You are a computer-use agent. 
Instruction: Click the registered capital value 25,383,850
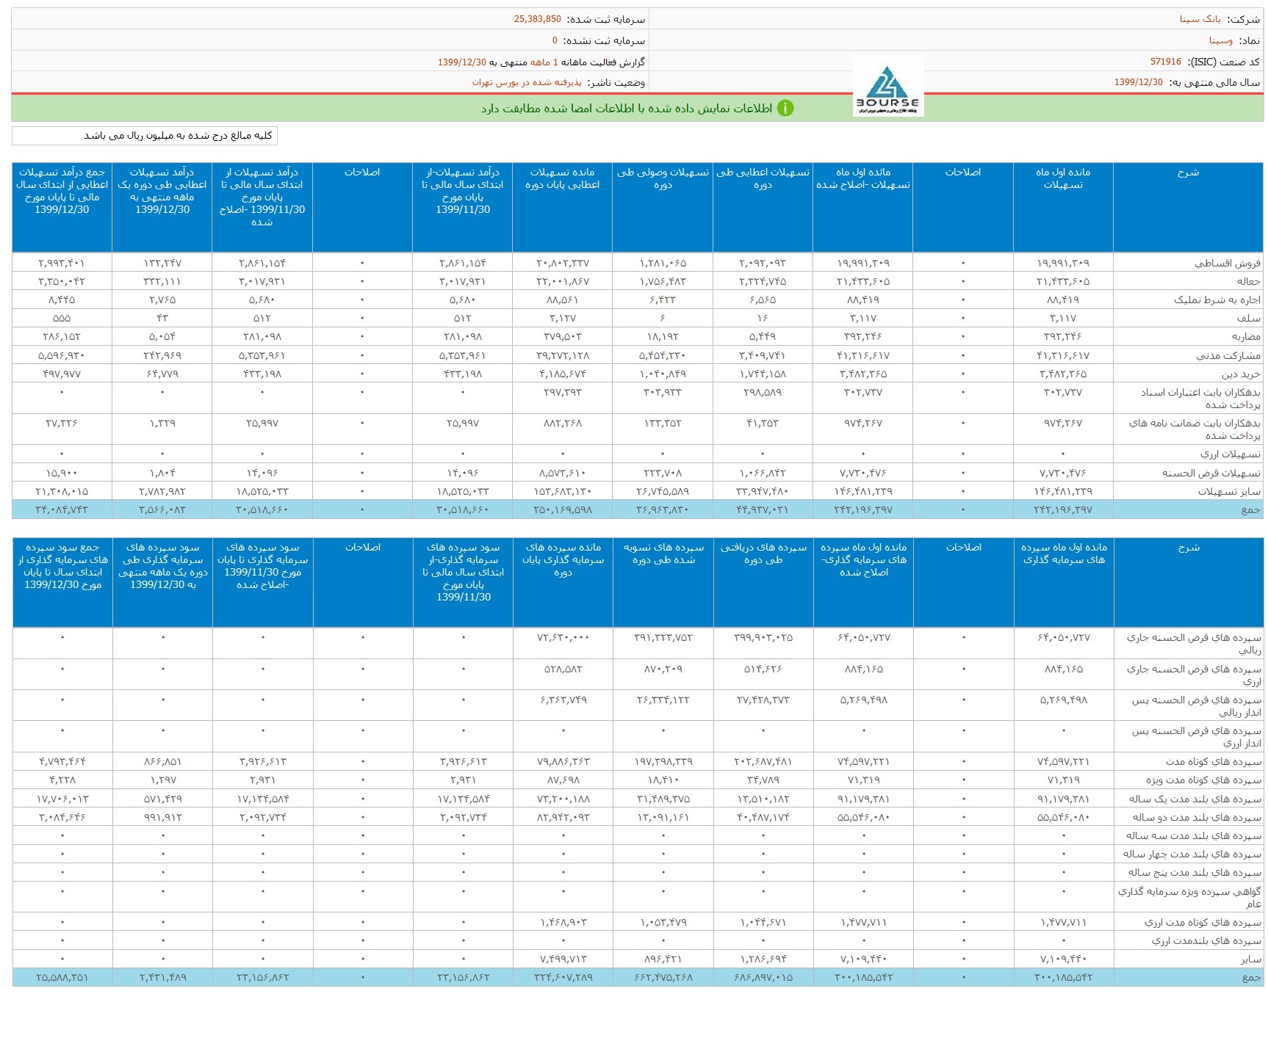[537, 19]
